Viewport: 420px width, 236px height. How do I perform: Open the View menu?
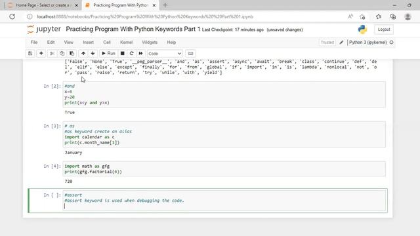[68, 42]
